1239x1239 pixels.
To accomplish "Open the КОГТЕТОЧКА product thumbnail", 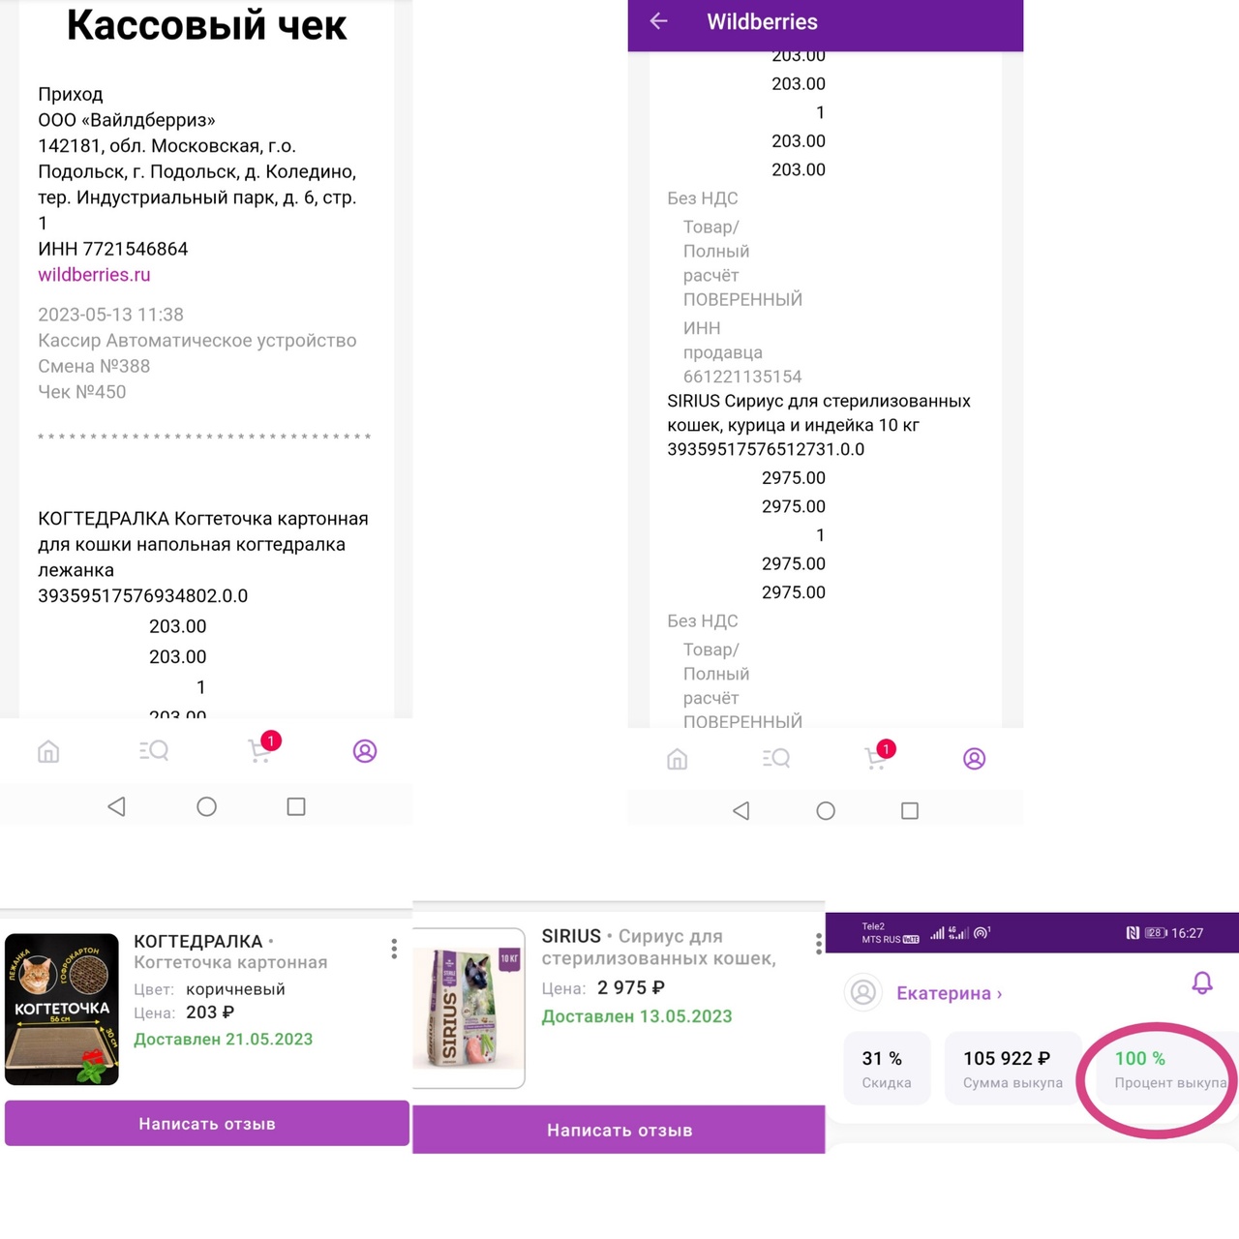I will pyautogui.click(x=62, y=1009).
